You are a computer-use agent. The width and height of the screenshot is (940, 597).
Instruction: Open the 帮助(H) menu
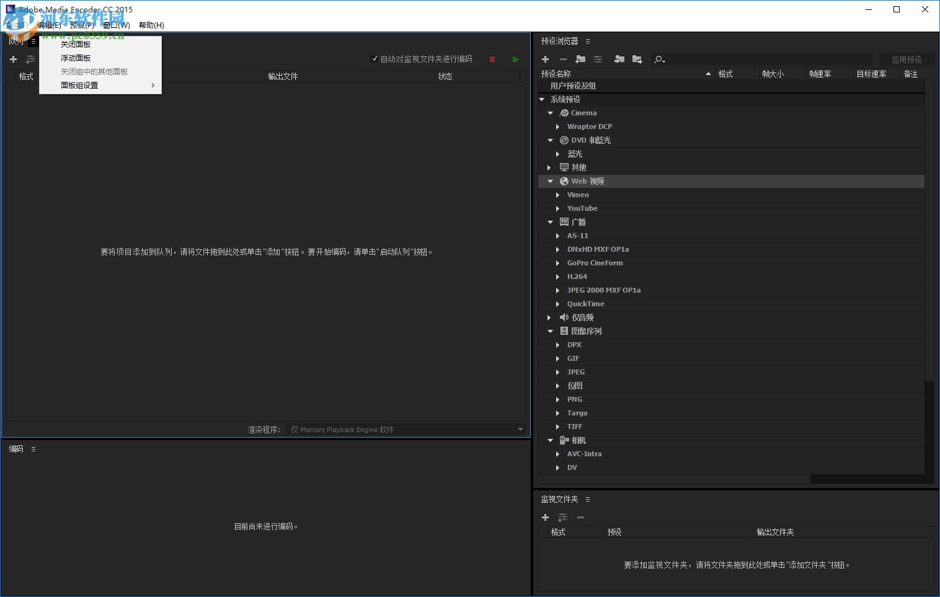(151, 25)
